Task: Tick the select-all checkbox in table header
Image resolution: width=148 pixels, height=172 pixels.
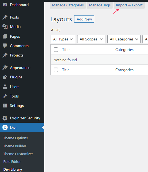Action: (x=56, y=50)
